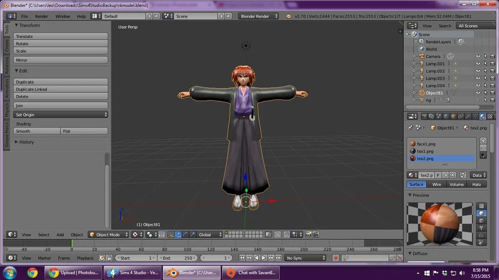
Task: Open the Texture checkerboard properties tab
Action: (x=490, y=117)
